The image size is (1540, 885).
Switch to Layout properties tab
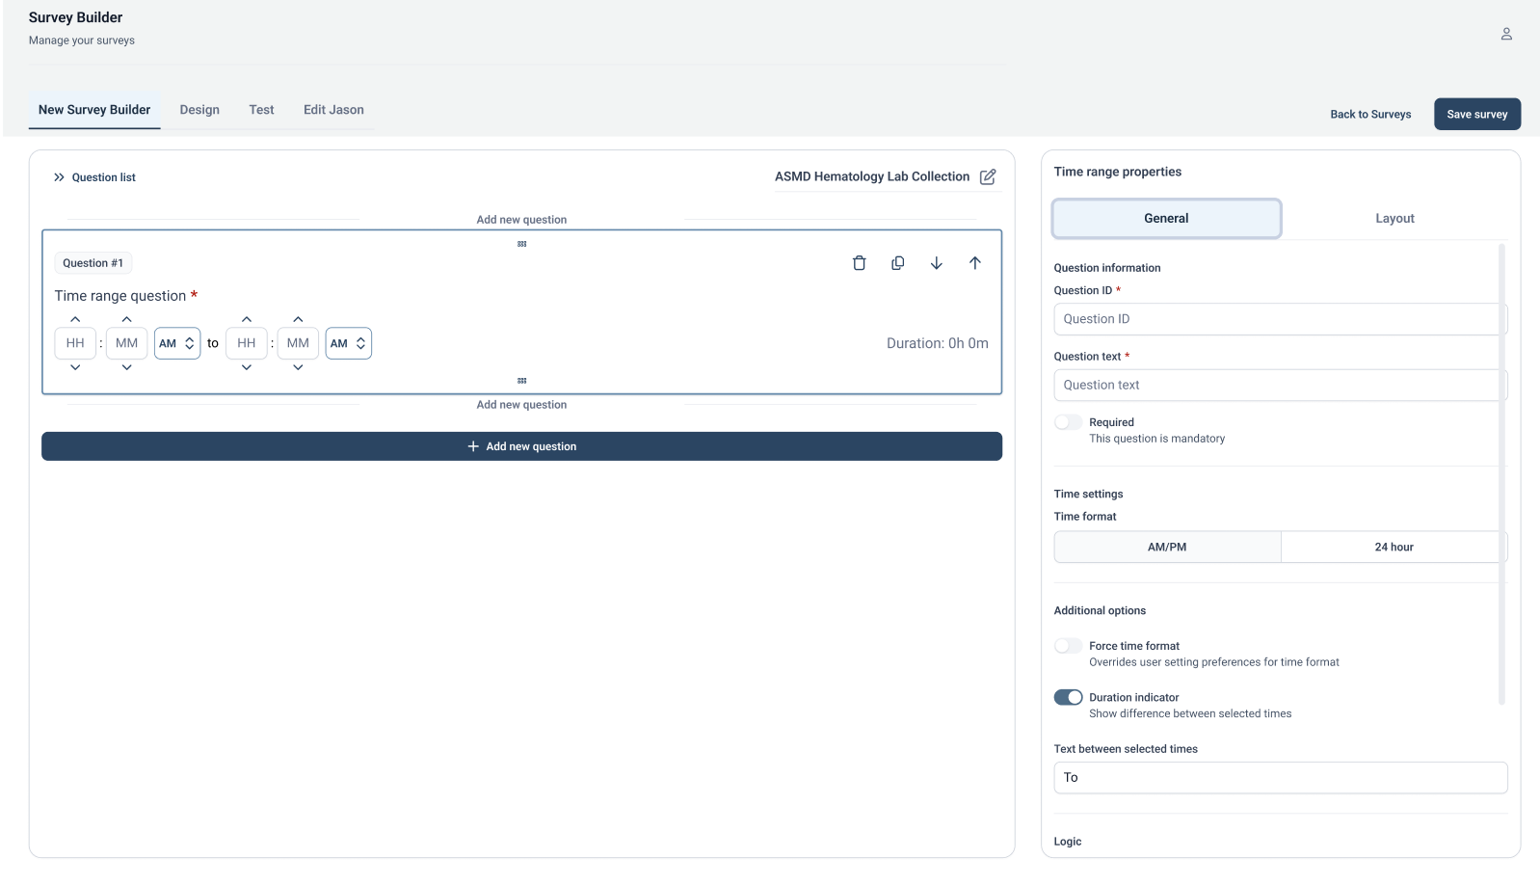1394,219
